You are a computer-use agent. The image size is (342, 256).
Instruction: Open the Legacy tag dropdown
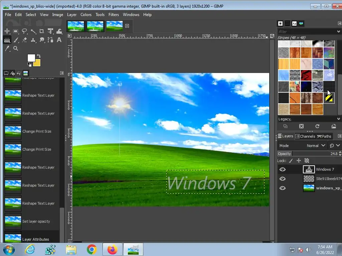point(339,119)
